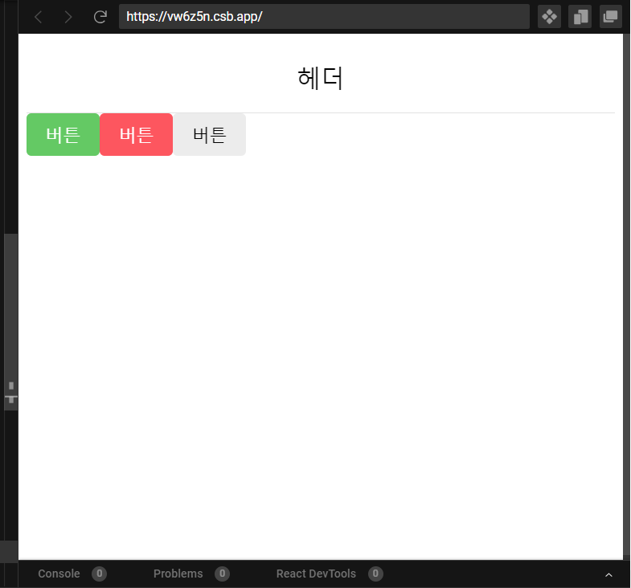Click the React DevTools count badge
Screen dimensions: 631x588
pyautogui.click(x=375, y=574)
